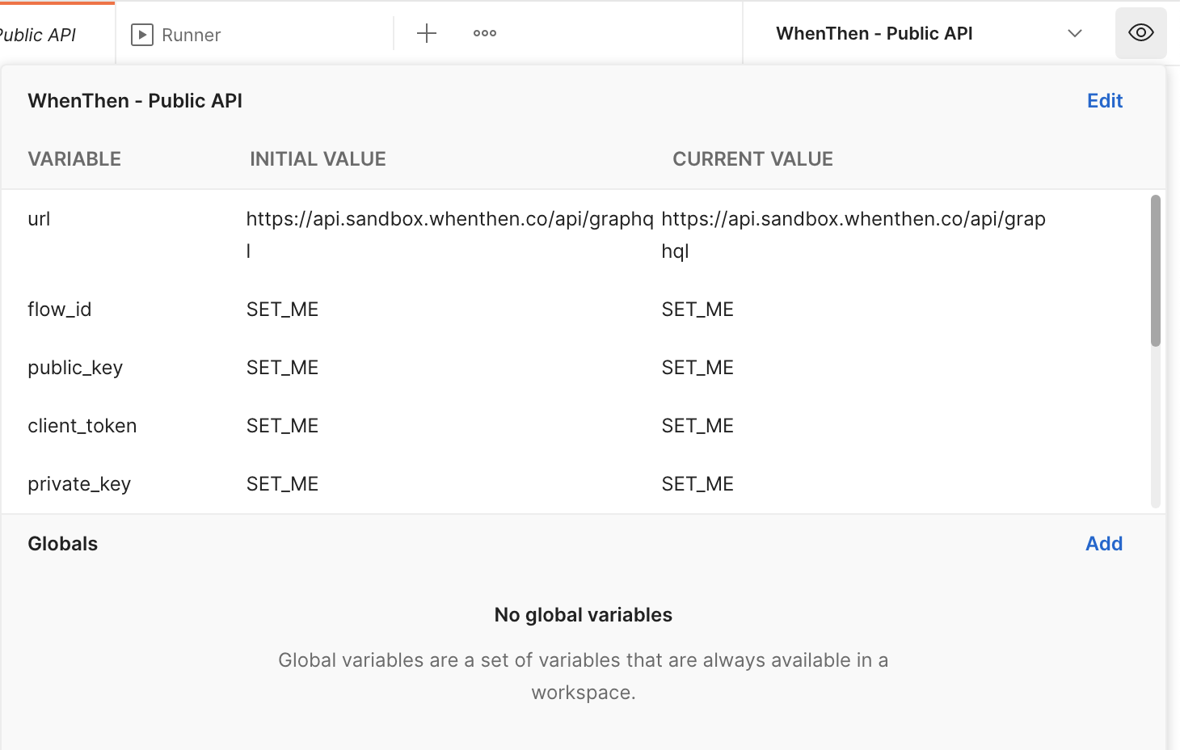The width and height of the screenshot is (1180, 750).
Task: Click the three-dot more options icon
Action: click(484, 33)
